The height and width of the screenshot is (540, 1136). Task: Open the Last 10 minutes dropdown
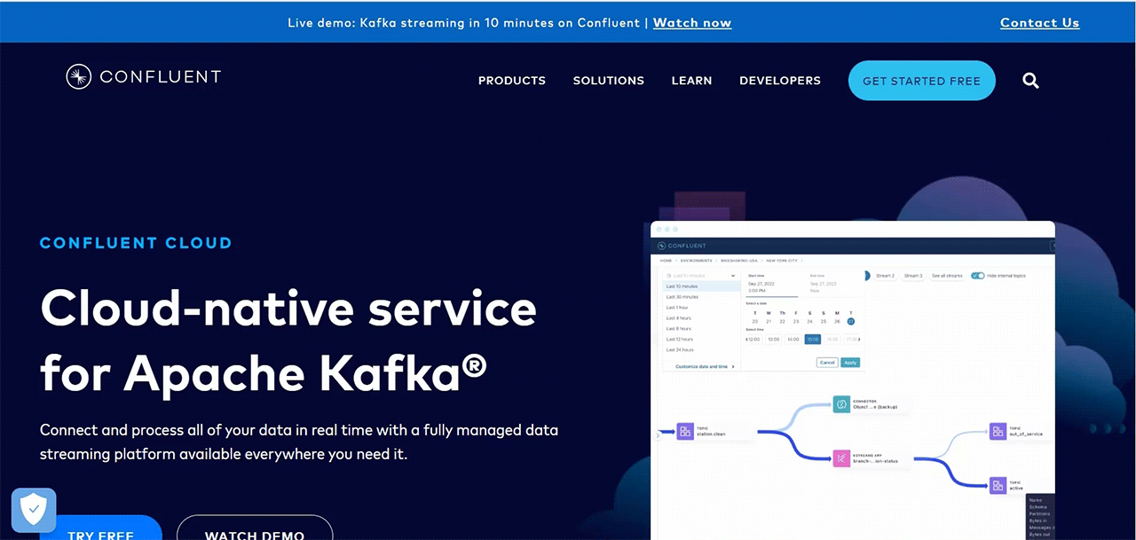tap(701, 276)
